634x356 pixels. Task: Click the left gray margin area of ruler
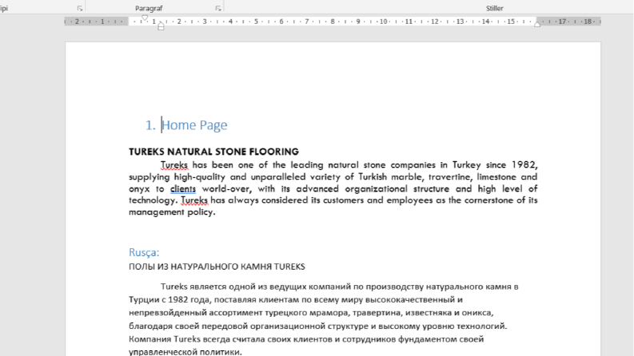pyautogui.click(x=96, y=22)
